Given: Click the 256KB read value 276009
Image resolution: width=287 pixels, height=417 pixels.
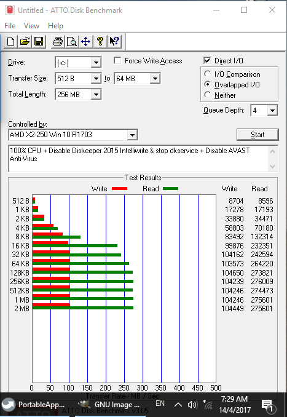Looking at the screenshot, I should (262, 281).
